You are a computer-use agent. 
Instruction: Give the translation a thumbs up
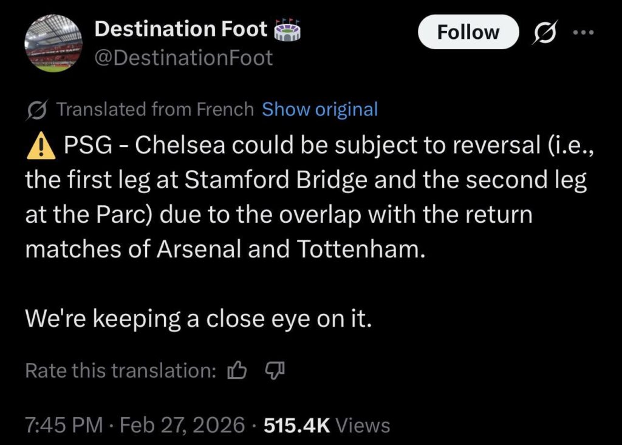(x=238, y=370)
